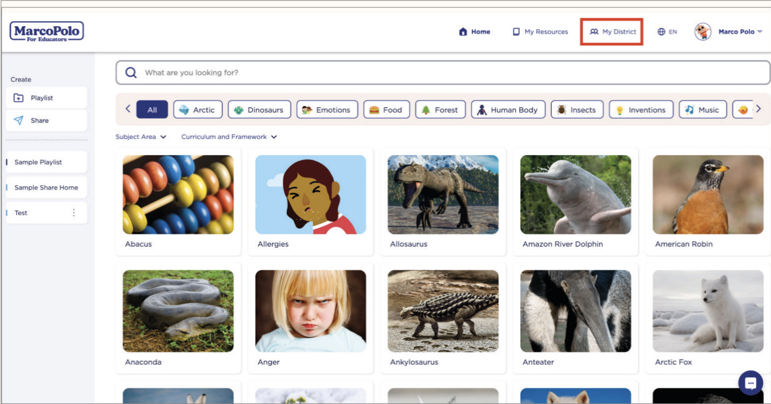The height and width of the screenshot is (404, 771).
Task: Open the My Resources tab
Action: 540,32
